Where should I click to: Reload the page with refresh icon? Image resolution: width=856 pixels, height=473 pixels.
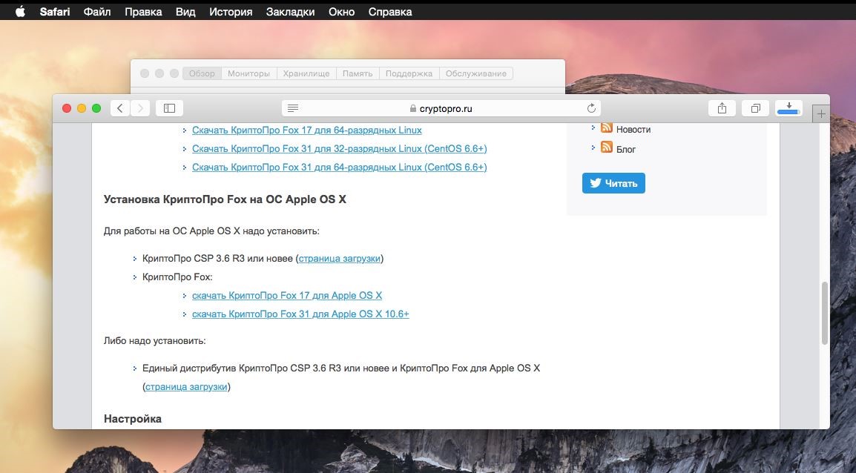pos(591,108)
